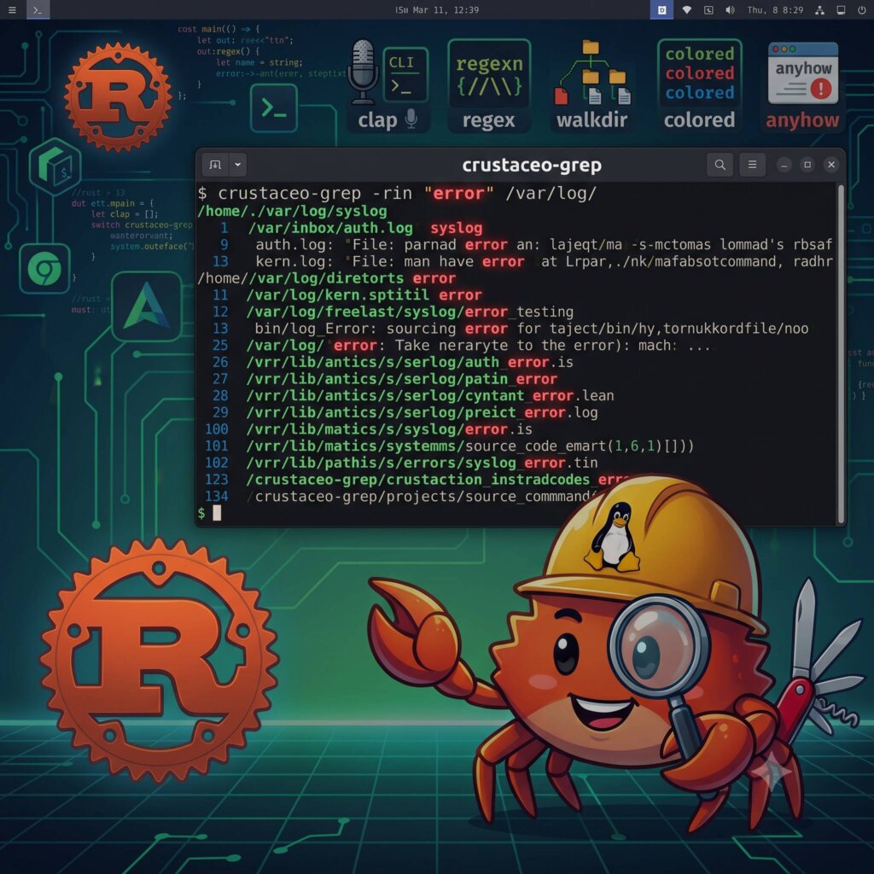The height and width of the screenshot is (874, 874).
Task: Click line 25 starting with /var/log/ error
Action: (462, 345)
